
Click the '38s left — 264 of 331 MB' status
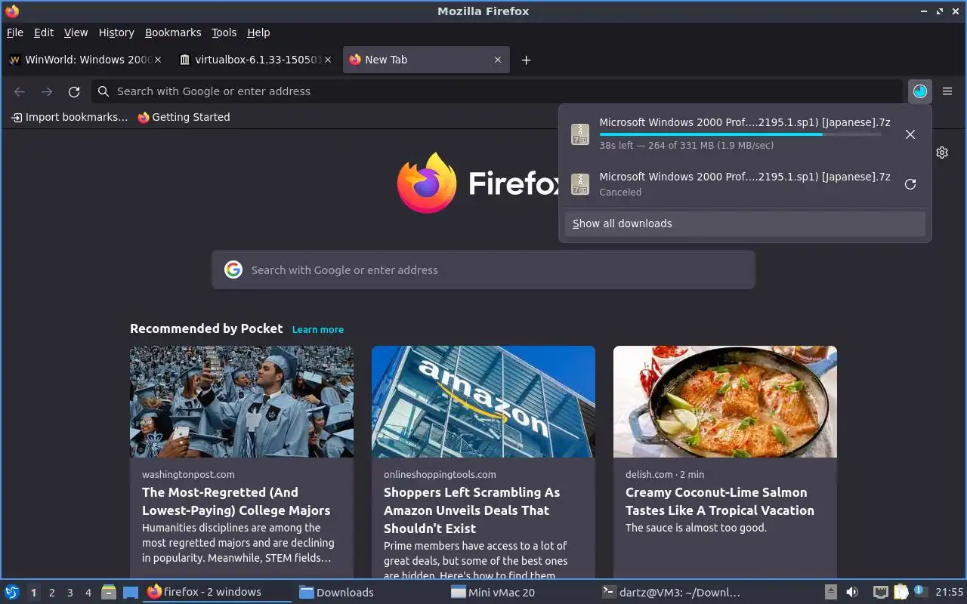tap(686, 145)
